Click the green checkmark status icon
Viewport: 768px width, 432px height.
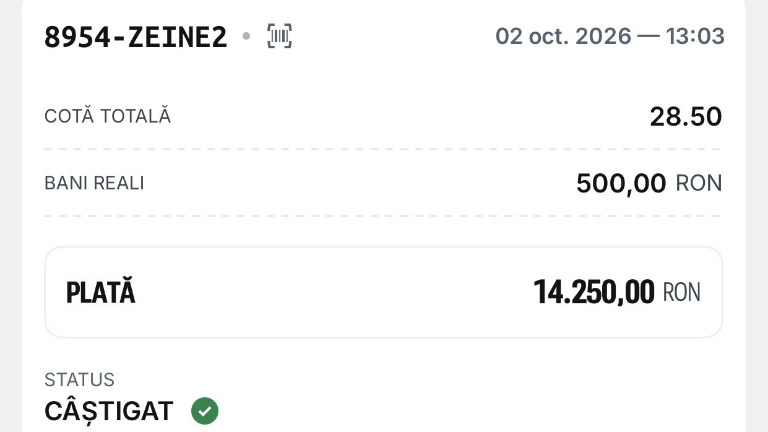point(205,411)
